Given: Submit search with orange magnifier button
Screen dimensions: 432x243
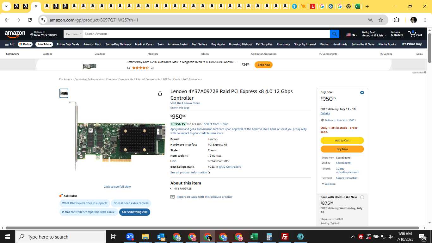Looking at the screenshot, I should tap(335, 34).
